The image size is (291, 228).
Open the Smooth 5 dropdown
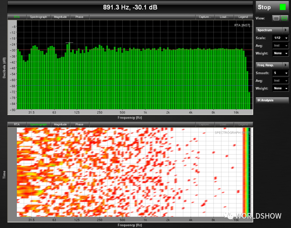pyautogui.click(x=280, y=73)
